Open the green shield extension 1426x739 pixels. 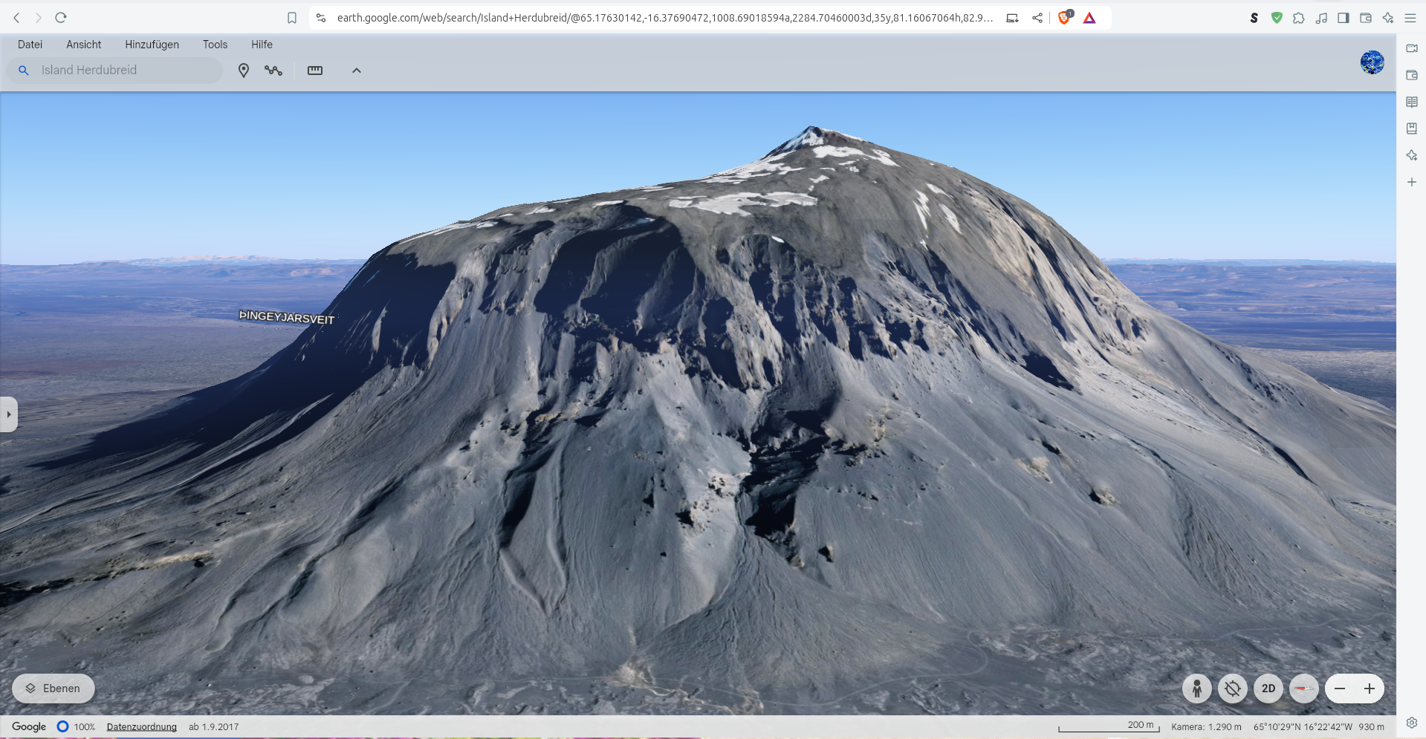pos(1277,18)
